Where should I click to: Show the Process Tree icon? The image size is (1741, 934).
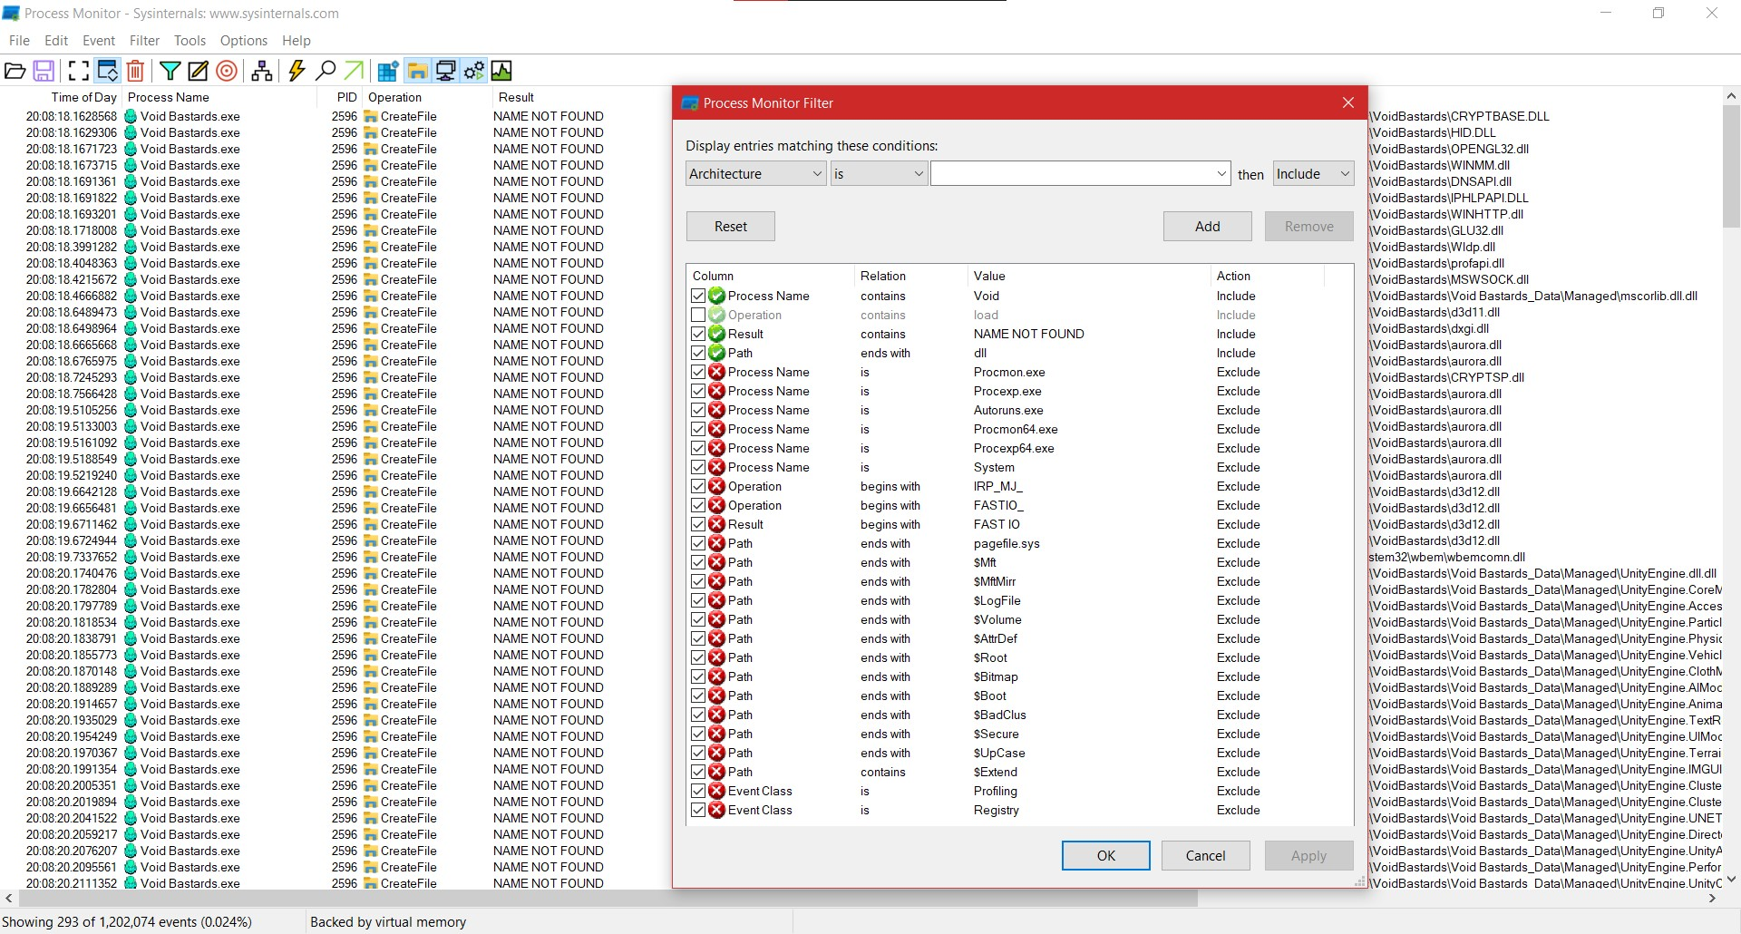click(x=262, y=71)
